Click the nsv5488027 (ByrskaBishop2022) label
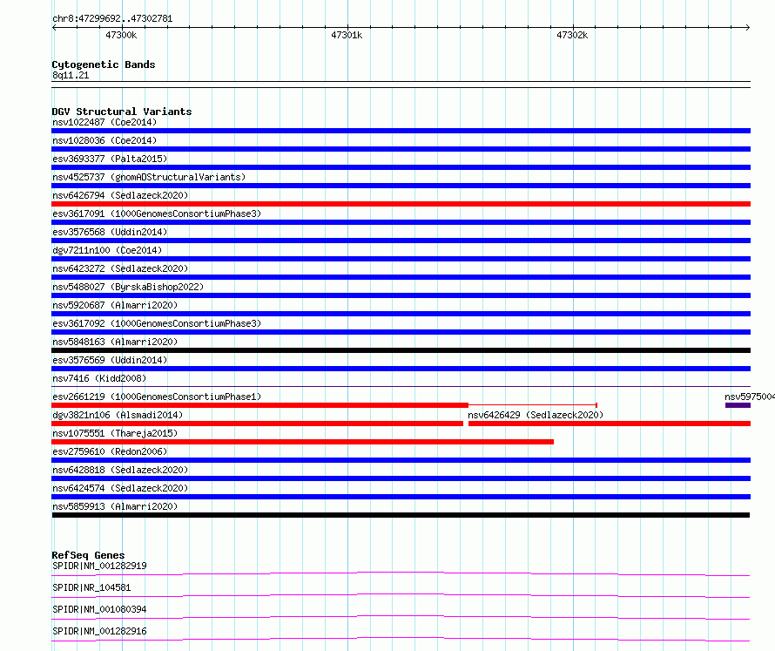The width and height of the screenshot is (775, 651). tap(128, 287)
